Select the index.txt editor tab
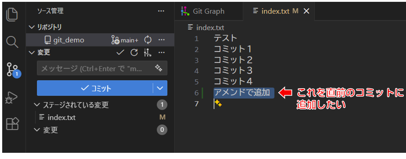This screenshot has width=406, height=159. [275, 11]
